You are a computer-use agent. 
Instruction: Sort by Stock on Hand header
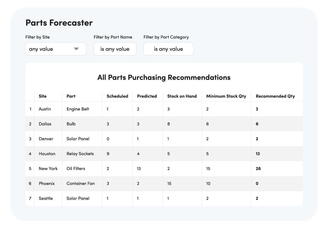pyautogui.click(x=182, y=96)
